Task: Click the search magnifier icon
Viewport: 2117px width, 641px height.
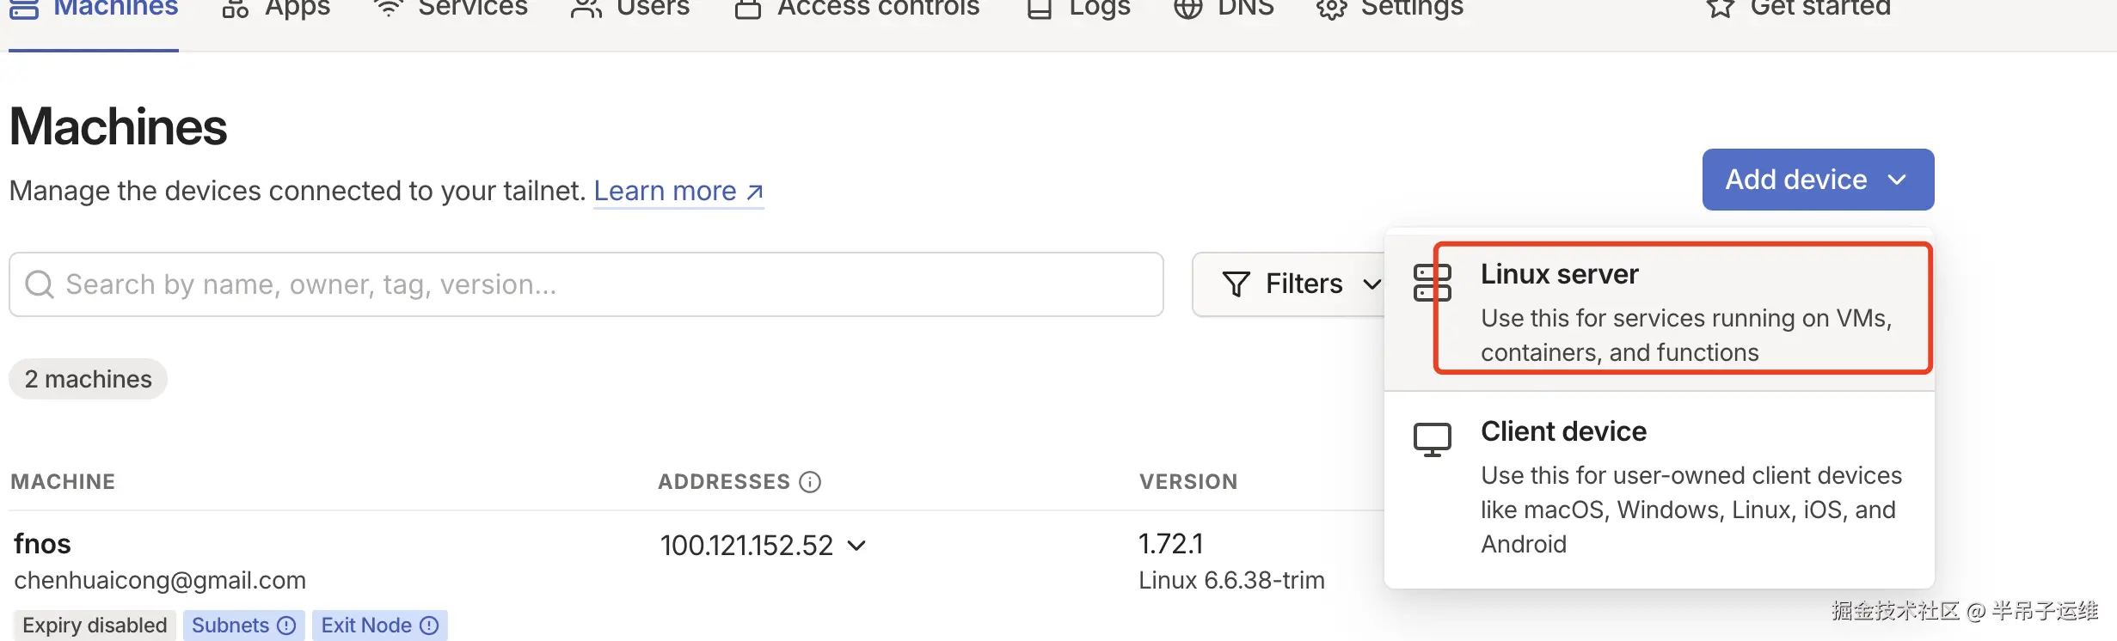Action: (x=40, y=284)
